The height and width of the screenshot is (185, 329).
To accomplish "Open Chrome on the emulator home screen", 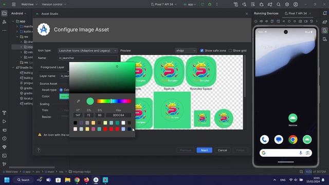I will click(293, 139).
